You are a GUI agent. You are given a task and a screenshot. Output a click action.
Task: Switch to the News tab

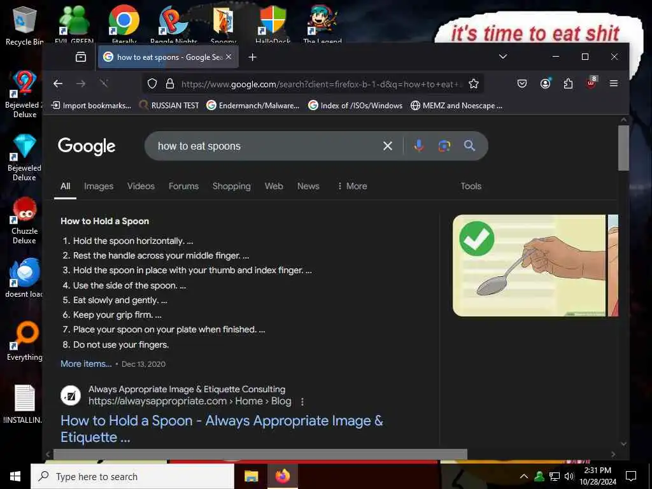pos(308,186)
